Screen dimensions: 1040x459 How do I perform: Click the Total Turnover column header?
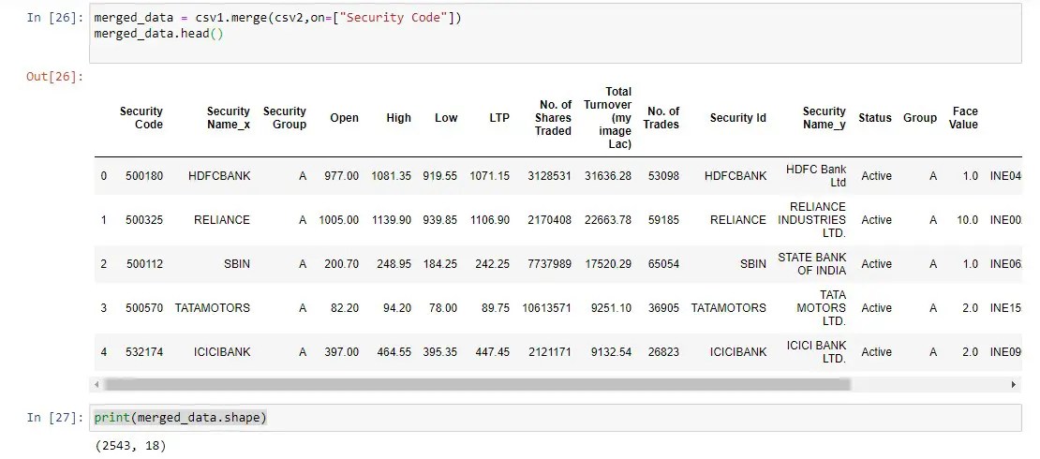pyautogui.click(x=608, y=117)
